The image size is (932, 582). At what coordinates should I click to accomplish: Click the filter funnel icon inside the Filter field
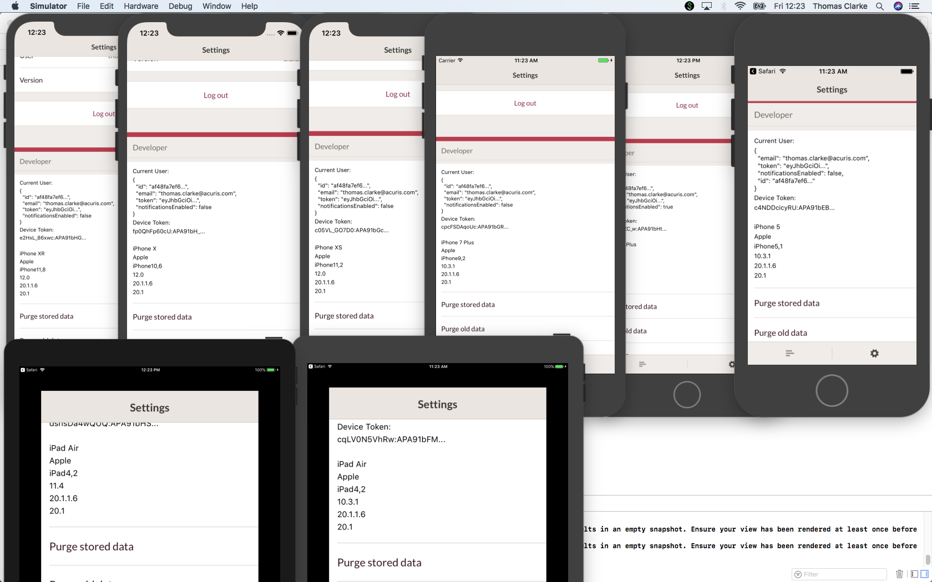[x=799, y=574]
